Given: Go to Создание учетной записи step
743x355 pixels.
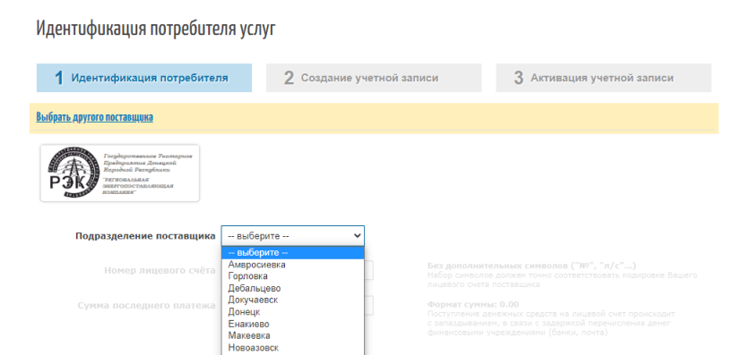Looking at the screenshot, I should (374, 78).
